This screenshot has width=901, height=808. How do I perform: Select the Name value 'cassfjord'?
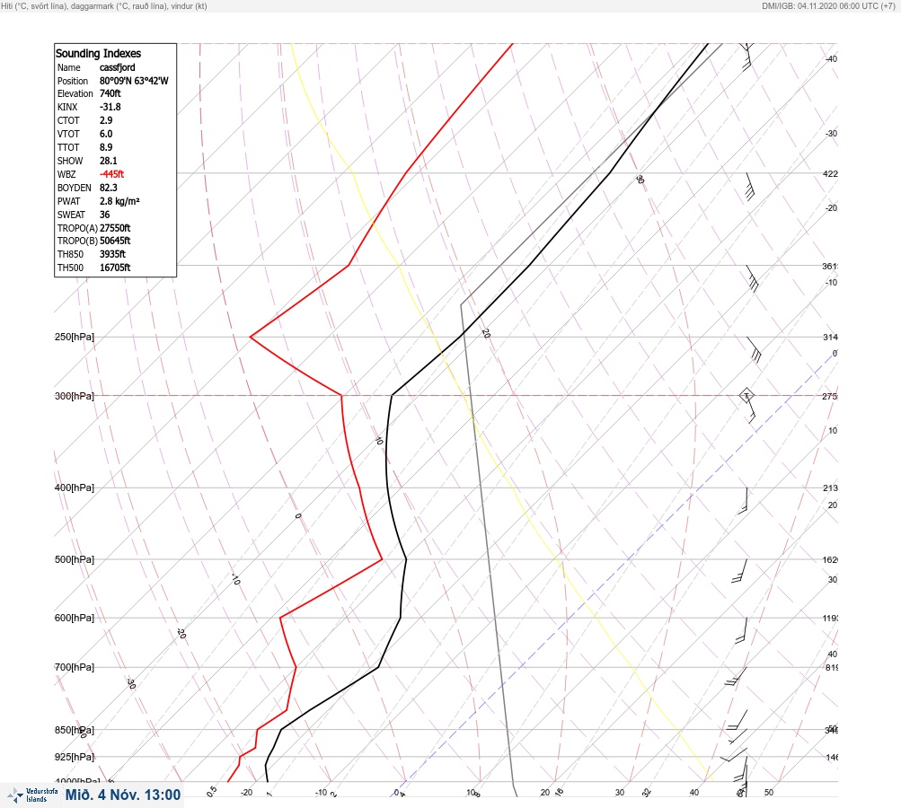point(117,67)
